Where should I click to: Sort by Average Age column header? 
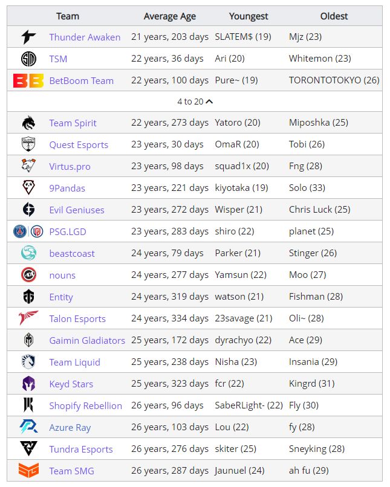point(169,16)
